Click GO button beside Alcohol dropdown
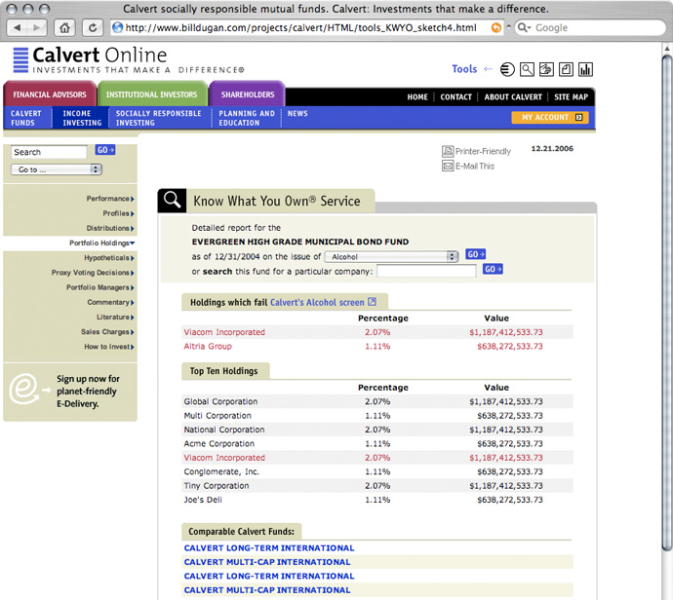This screenshot has height=600, width=673. [475, 254]
